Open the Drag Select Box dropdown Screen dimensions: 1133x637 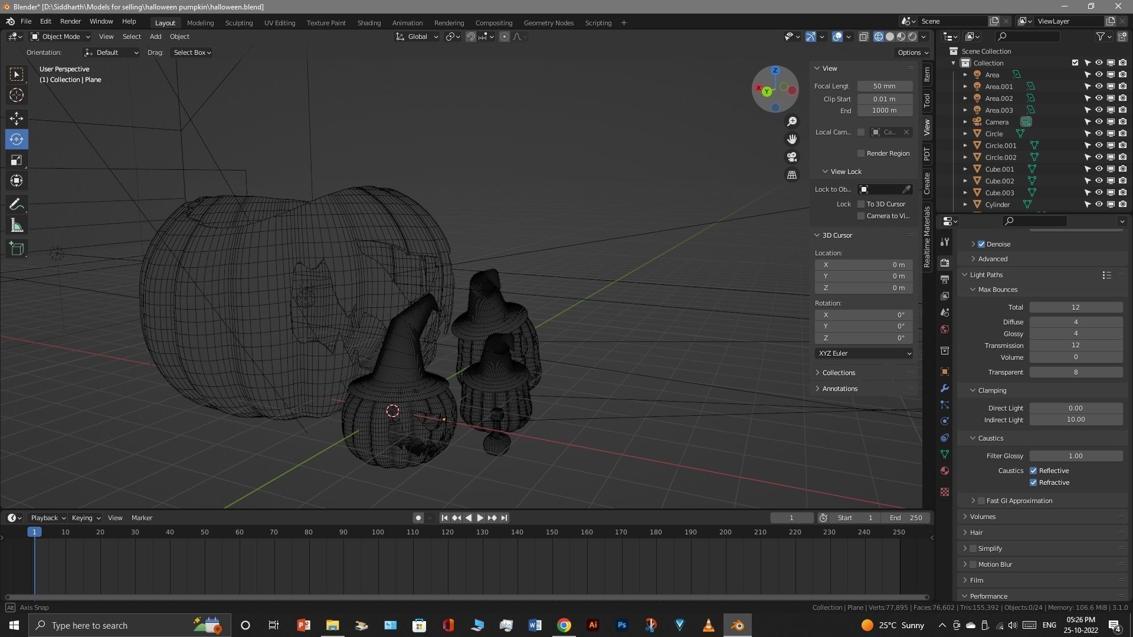click(x=192, y=52)
